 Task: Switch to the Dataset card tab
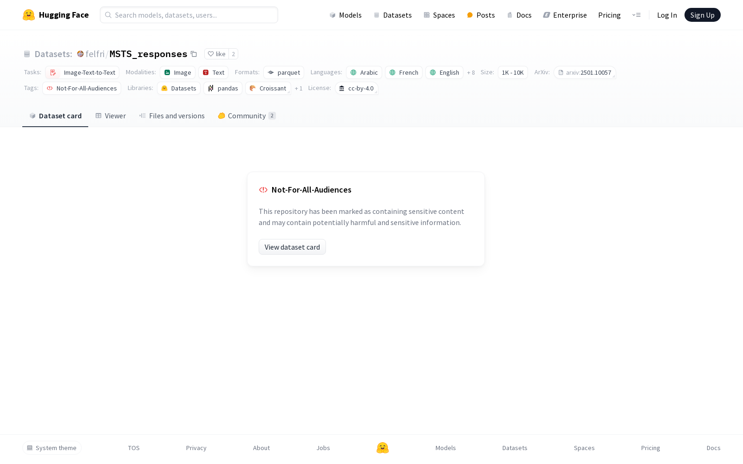pyautogui.click(x=55, y=116)
